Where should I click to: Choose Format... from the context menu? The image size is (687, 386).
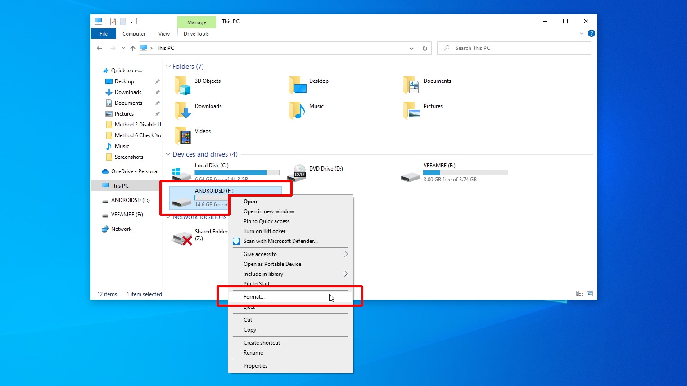pos(254,297)
